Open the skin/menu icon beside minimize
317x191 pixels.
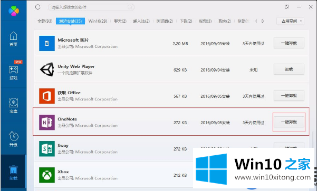coord(287,7)
